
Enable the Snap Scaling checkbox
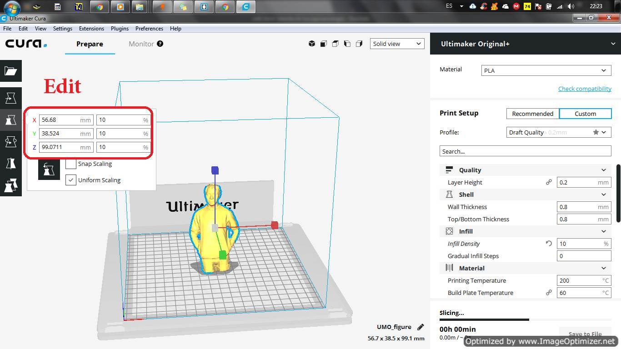tap(70, 164)
